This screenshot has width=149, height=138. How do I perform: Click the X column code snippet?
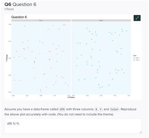[x=96, y=109]
